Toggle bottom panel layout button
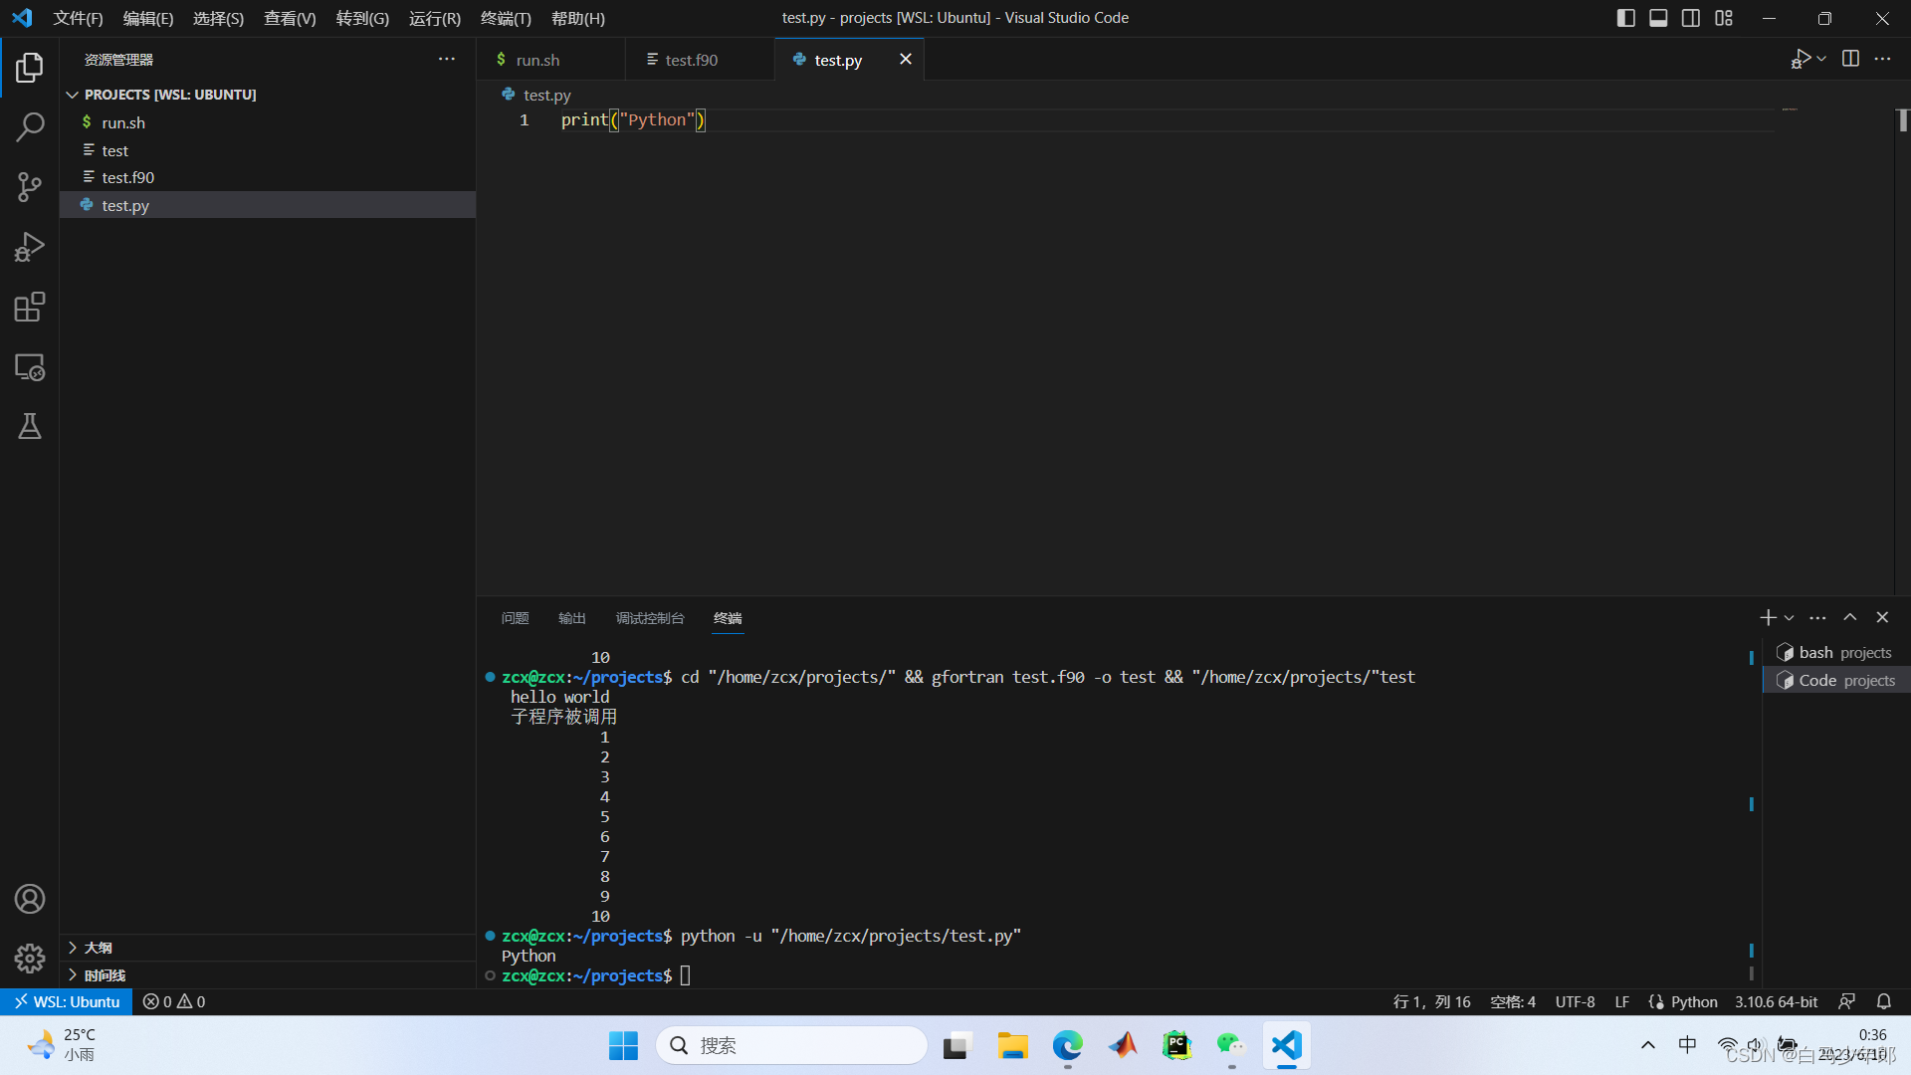The height and width of the screenshot is (1075, 1911). [1658, 18]
